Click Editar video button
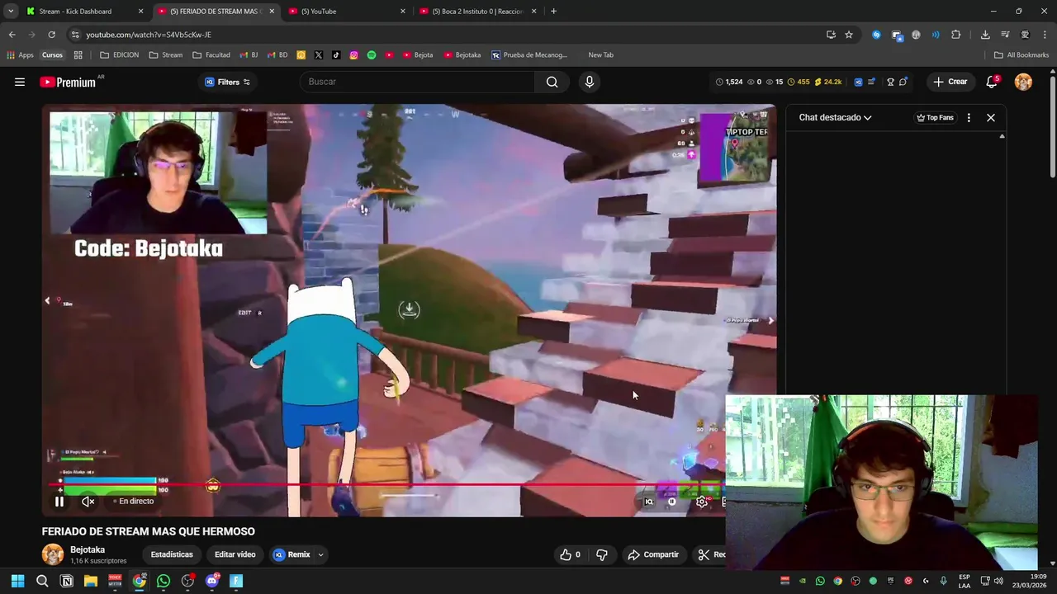The image size is (1057, 594). tap(235, 554)
